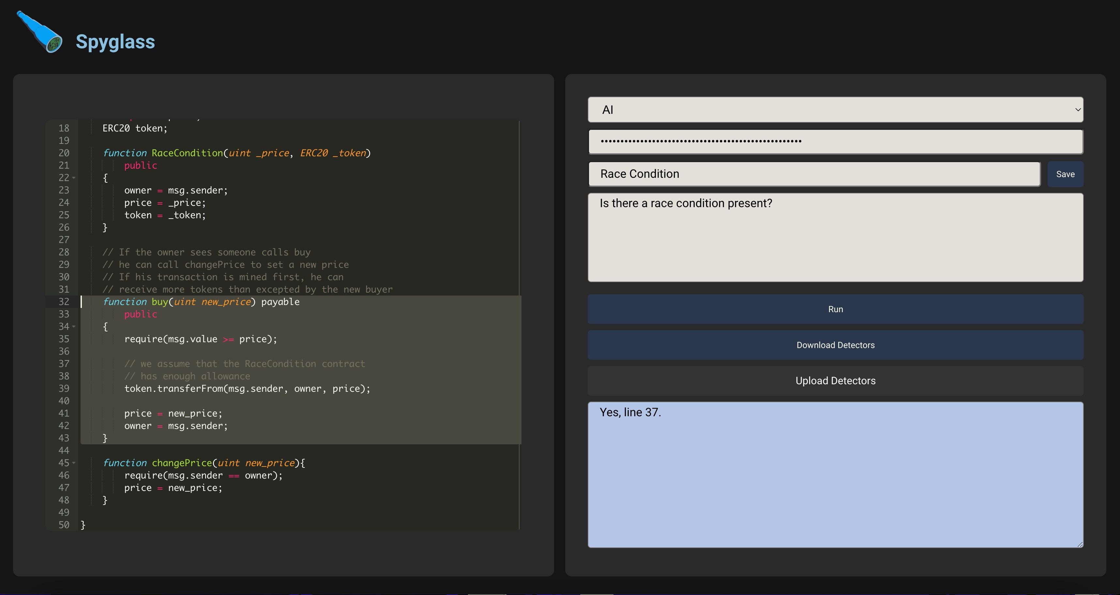Collapse the code fold arrow at line 34
This screenshot has height=595, width=1120.
tap(74, 327)
